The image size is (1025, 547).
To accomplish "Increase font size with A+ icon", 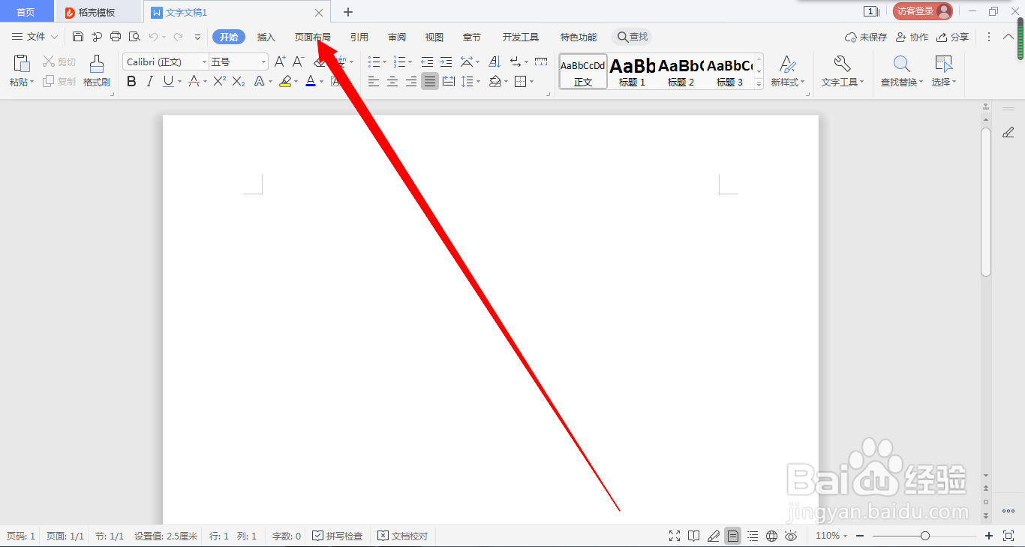I will (x=280, y=62).
